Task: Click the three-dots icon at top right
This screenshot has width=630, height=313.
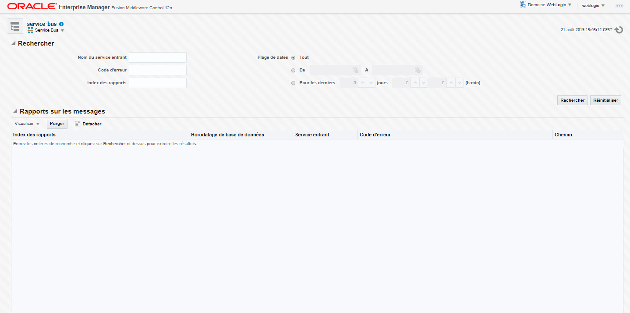Action: coord(619,6)
